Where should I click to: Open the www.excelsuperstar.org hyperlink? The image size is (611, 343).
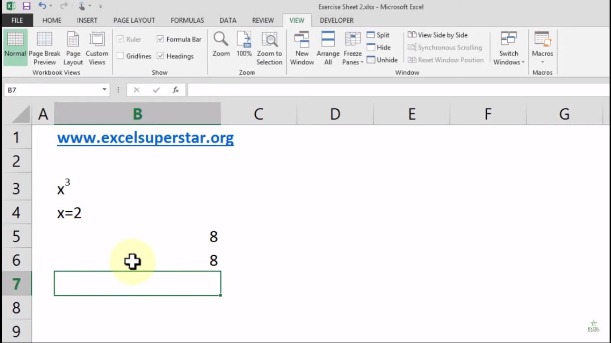point(145,138)
